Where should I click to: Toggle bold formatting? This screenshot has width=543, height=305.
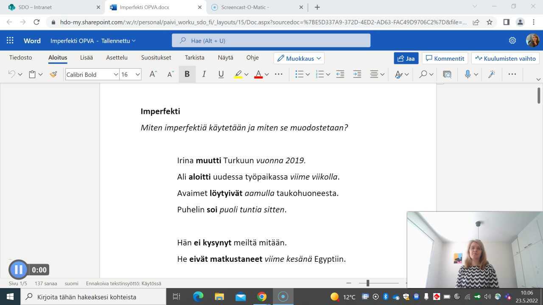coord(187,74)
